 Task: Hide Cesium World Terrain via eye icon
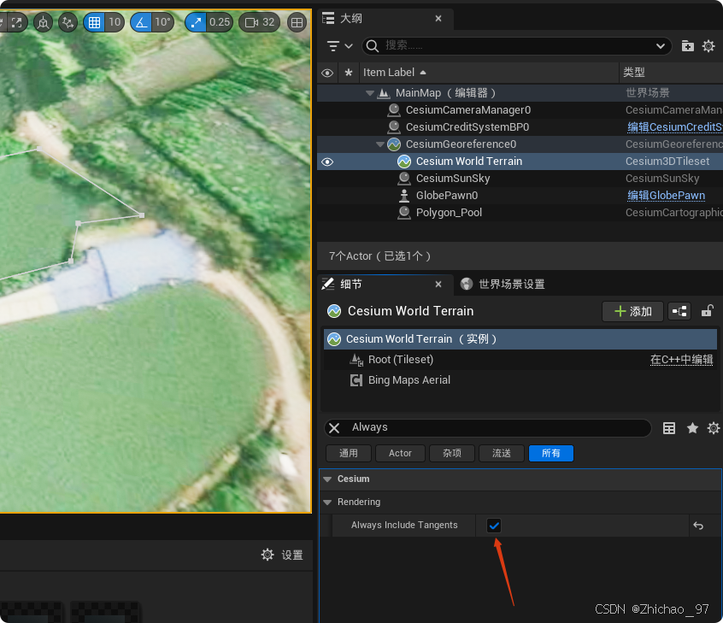point(327,162)
